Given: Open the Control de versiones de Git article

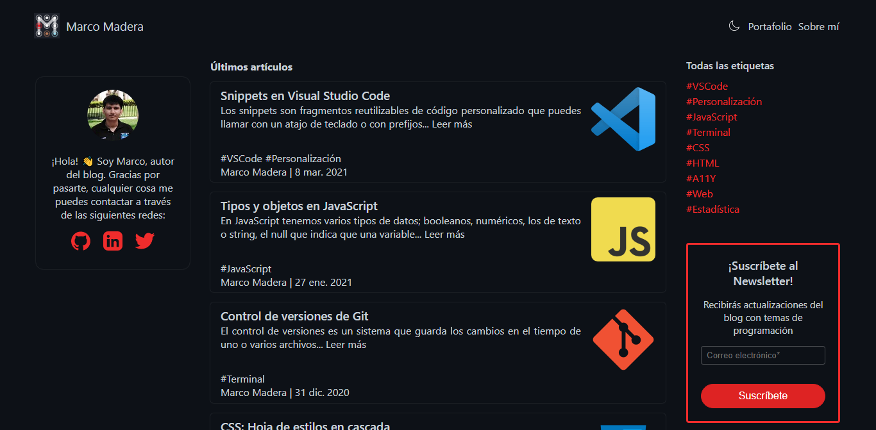Looking at the screenshot, I should tap(294, 316).
